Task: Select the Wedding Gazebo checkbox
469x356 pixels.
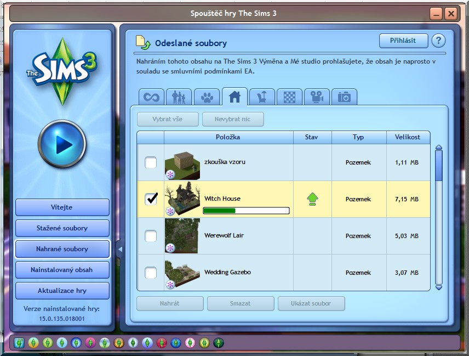Action: coord(151,273)
